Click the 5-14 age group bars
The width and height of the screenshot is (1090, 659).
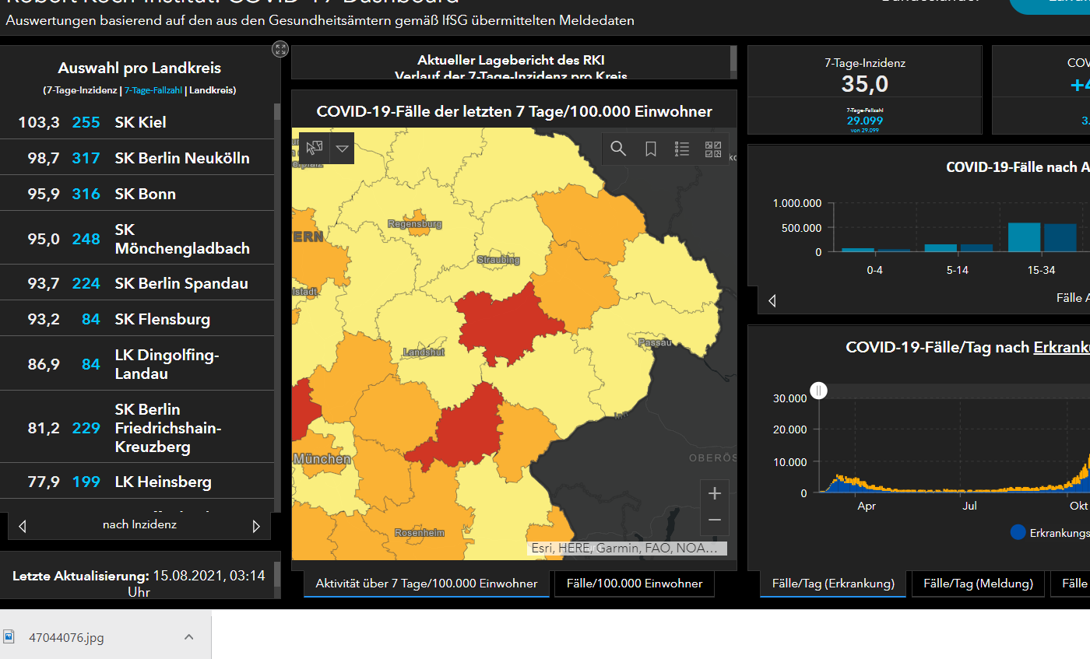[x=958, y=247]
